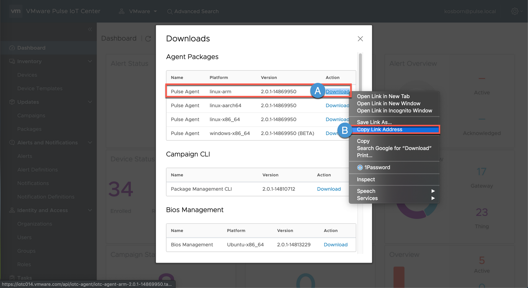
Task: Click the 1Password icon in context menu
Action: 360,167
